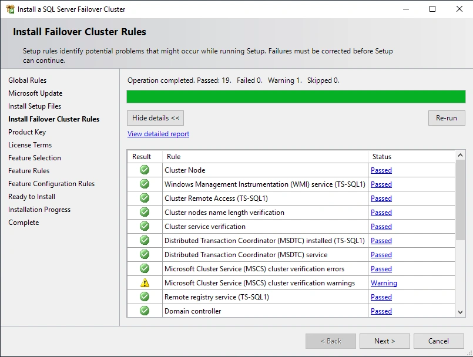The image size is (473, 357).
Task: Select Product Key step in sidebar
Action: pos(27,132)
